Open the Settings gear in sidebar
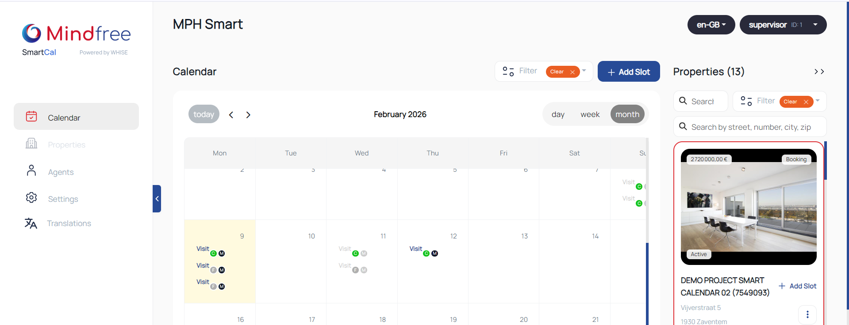Image resolution: width=849 pixels, height=325 pixels. [x=31, y=197]
